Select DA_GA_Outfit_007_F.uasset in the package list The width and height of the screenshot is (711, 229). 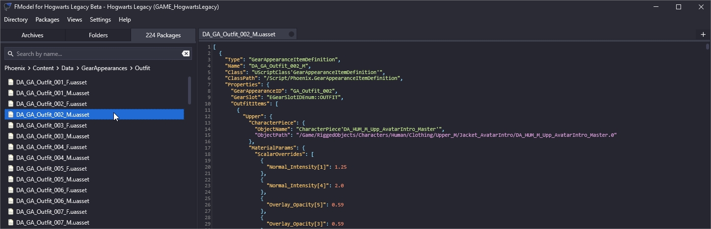pyautogui.click(x=94, y=212)
